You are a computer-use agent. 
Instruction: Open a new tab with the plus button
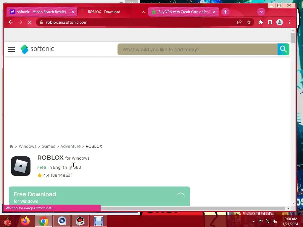tap(225, 12)
